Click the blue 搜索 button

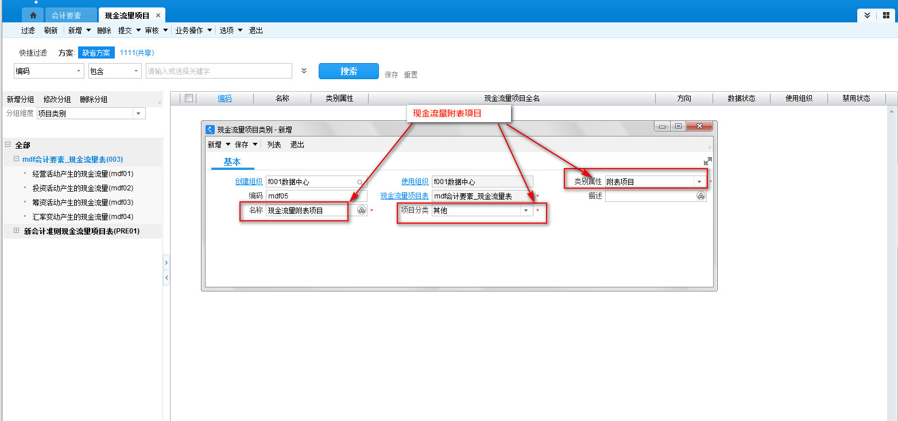pos(349,71)
